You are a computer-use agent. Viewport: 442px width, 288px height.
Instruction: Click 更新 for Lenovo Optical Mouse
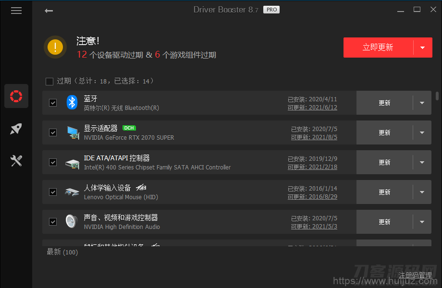coord(384,192)
